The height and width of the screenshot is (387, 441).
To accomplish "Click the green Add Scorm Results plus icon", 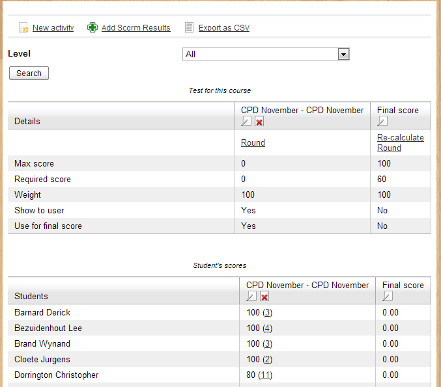I will coord(92,28).
